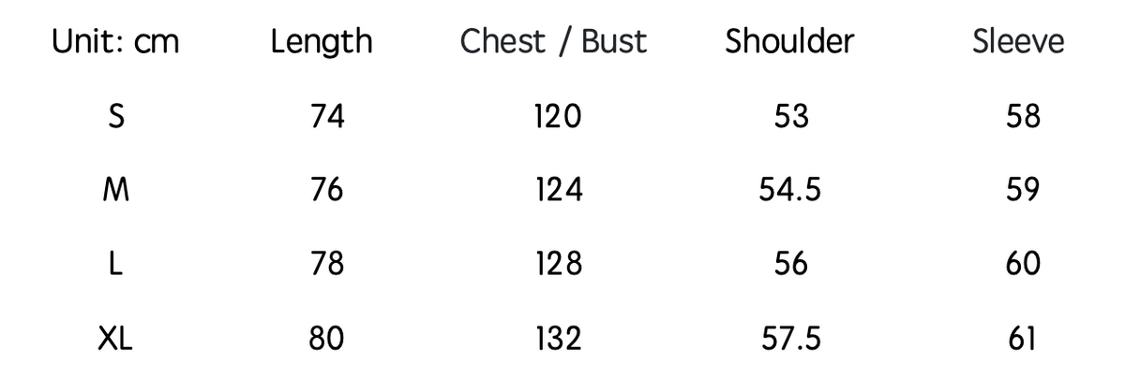Click the sleeve value 60
The width and height of the screenshot is (1125, 392).
coord(1023,265)
